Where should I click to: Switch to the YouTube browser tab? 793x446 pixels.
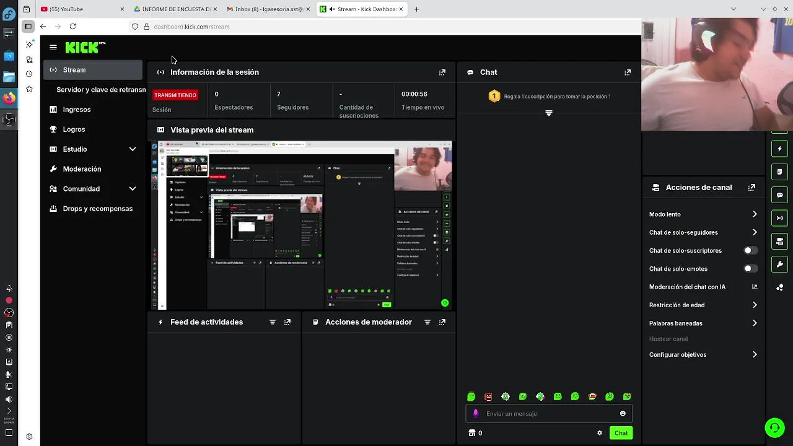pos(82,9)
